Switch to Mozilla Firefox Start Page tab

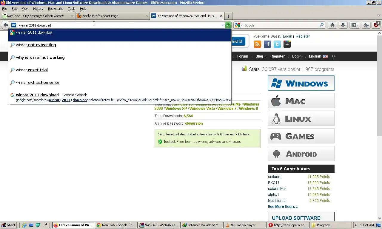[x=112, y=16]
